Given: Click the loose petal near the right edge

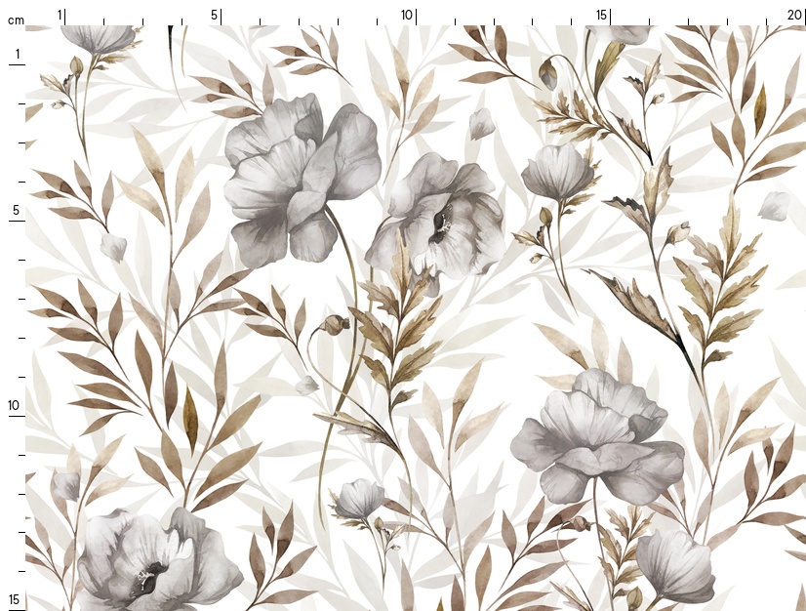Looking at the screenshot, I should (774, 205).
